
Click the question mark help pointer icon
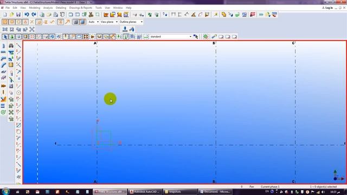tap(165, 15)
